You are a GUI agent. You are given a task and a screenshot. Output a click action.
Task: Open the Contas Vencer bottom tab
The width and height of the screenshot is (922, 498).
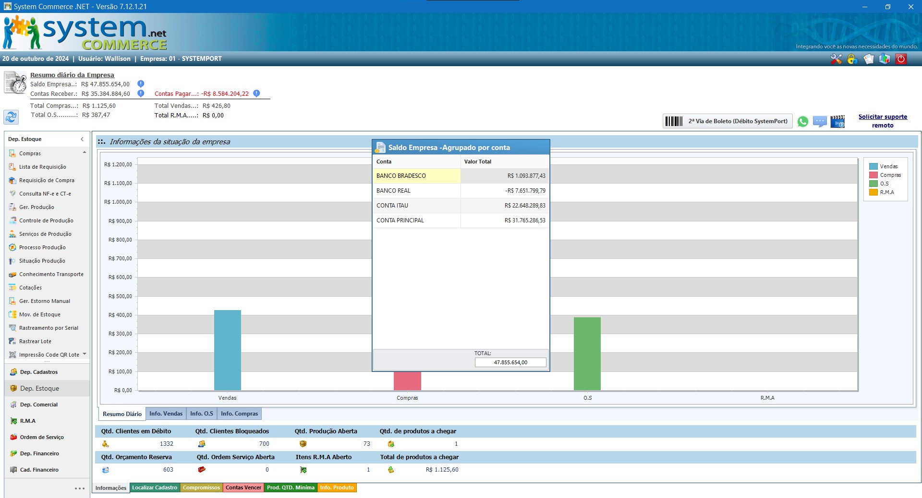click(x=243, y=487)
